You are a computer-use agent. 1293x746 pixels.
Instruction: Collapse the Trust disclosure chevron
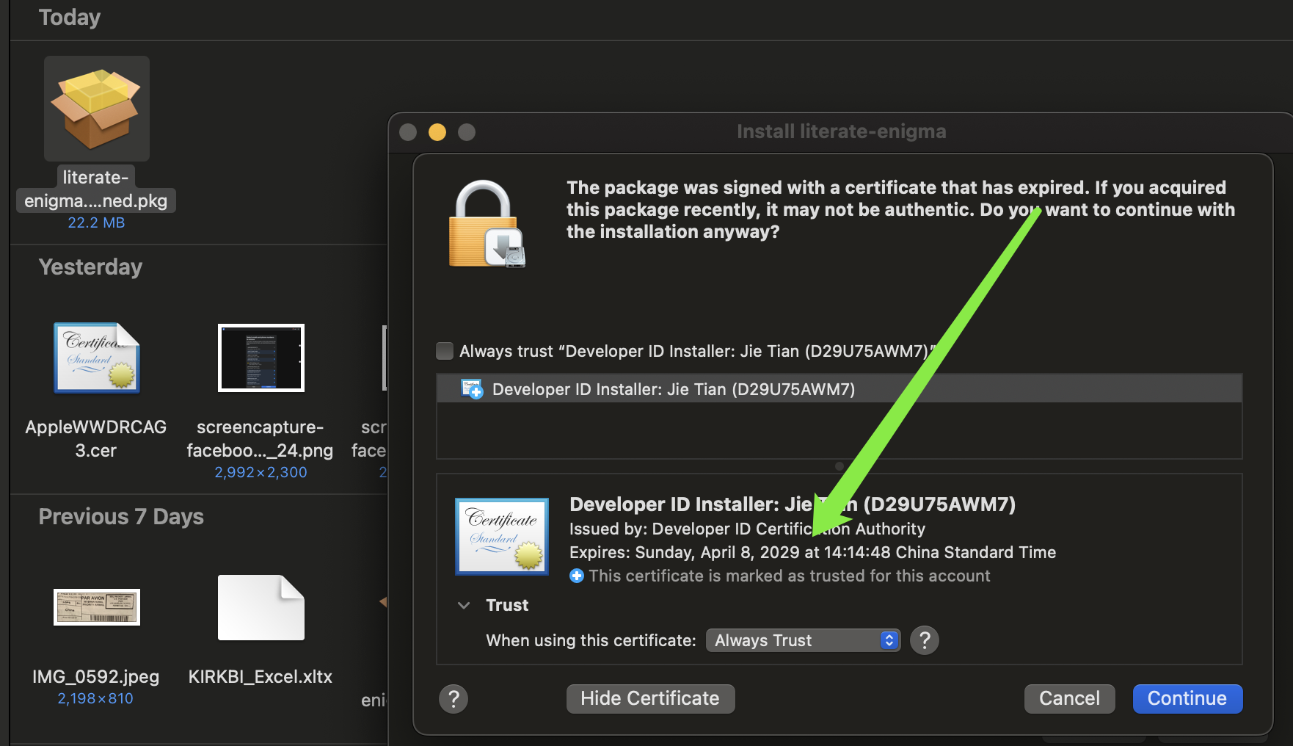[464, 606]
